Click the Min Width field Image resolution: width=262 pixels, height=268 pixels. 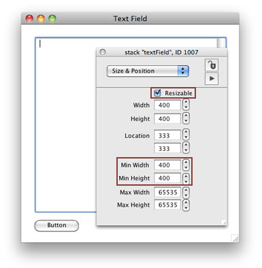click(x=167, y=165)
